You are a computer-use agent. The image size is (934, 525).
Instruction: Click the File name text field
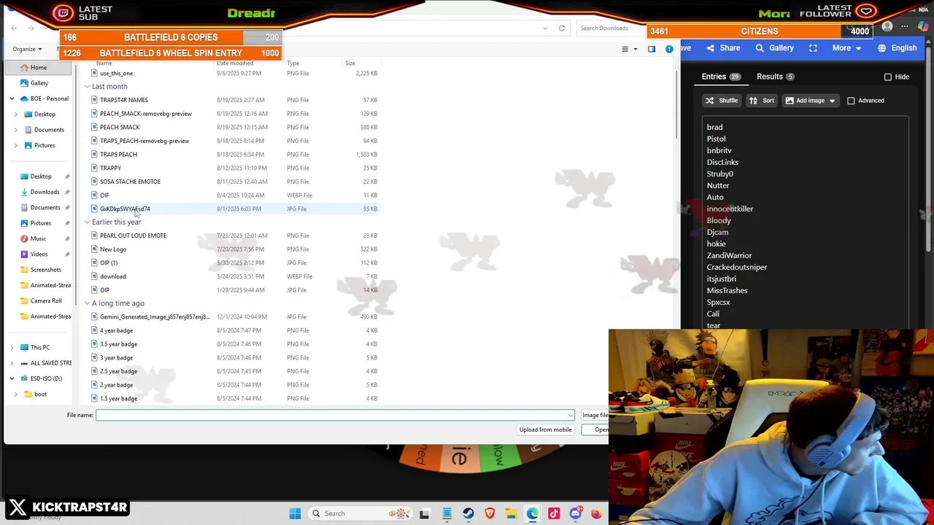[x=335, y=415]
